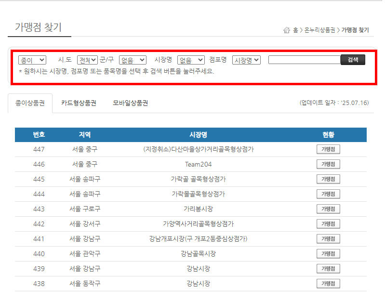Click market name 강남골목시장
The width and height of the screenshot is (385, 300).
click(x=198, y=254)
